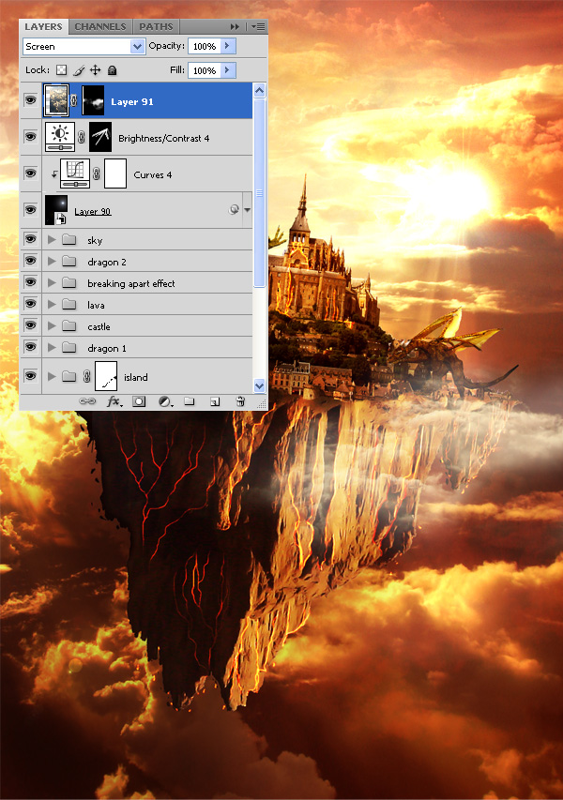
Task: Expand the island group
Action: [52, 376]
